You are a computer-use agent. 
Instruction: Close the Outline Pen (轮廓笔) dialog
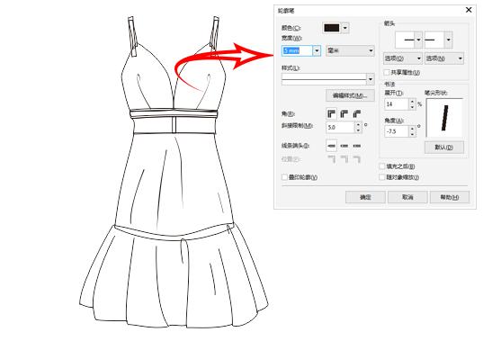point(469,10)
